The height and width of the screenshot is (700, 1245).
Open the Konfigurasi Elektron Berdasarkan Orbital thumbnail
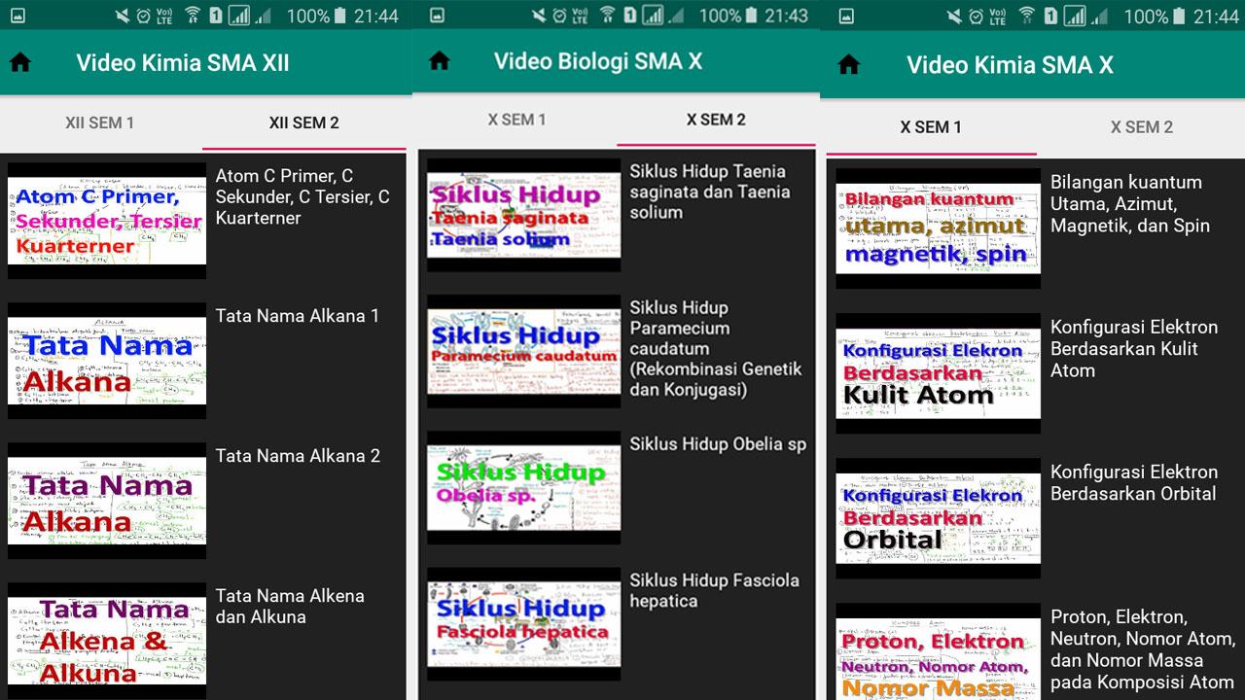coord(938,518)
